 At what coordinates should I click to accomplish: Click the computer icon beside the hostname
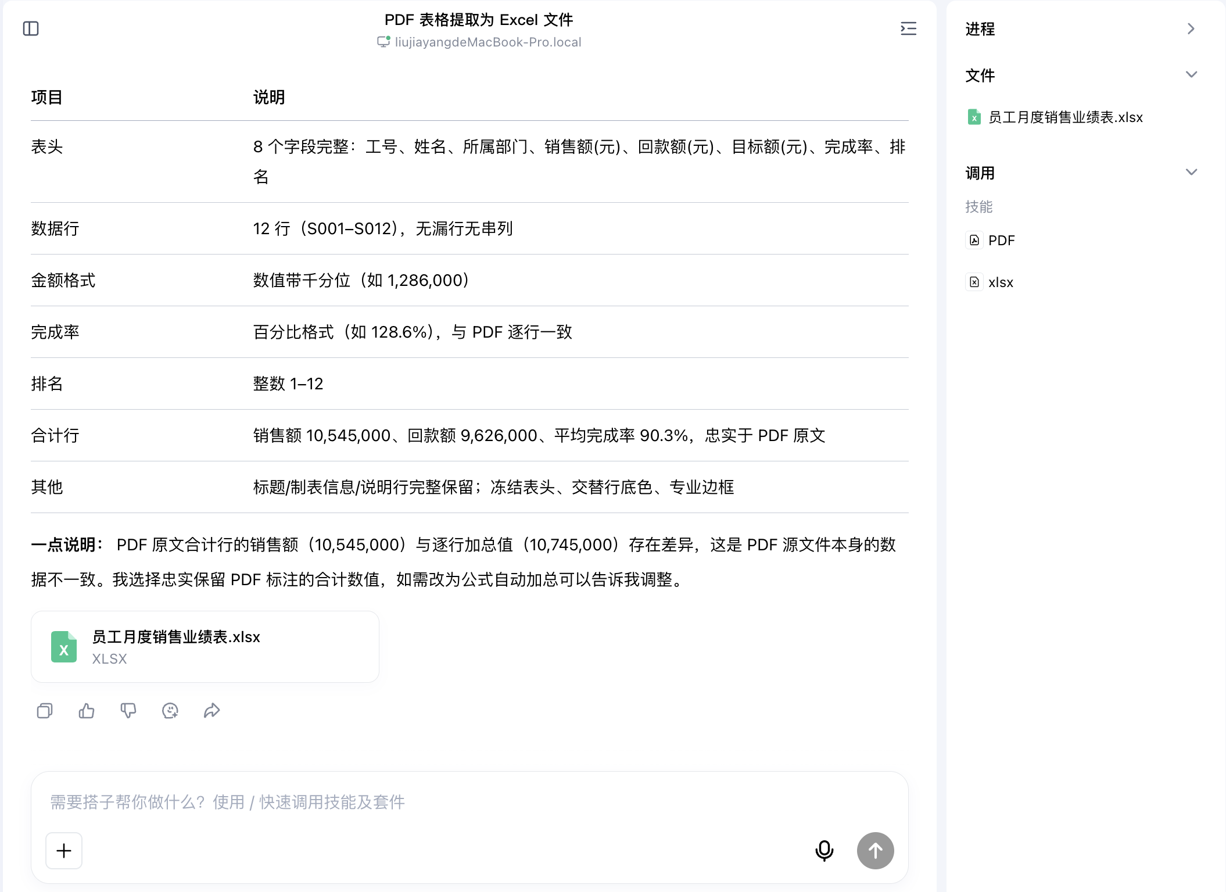click(383, 42)
